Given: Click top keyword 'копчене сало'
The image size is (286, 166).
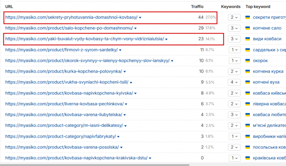Looking at the screenshot, I should (x=267, y=28).
